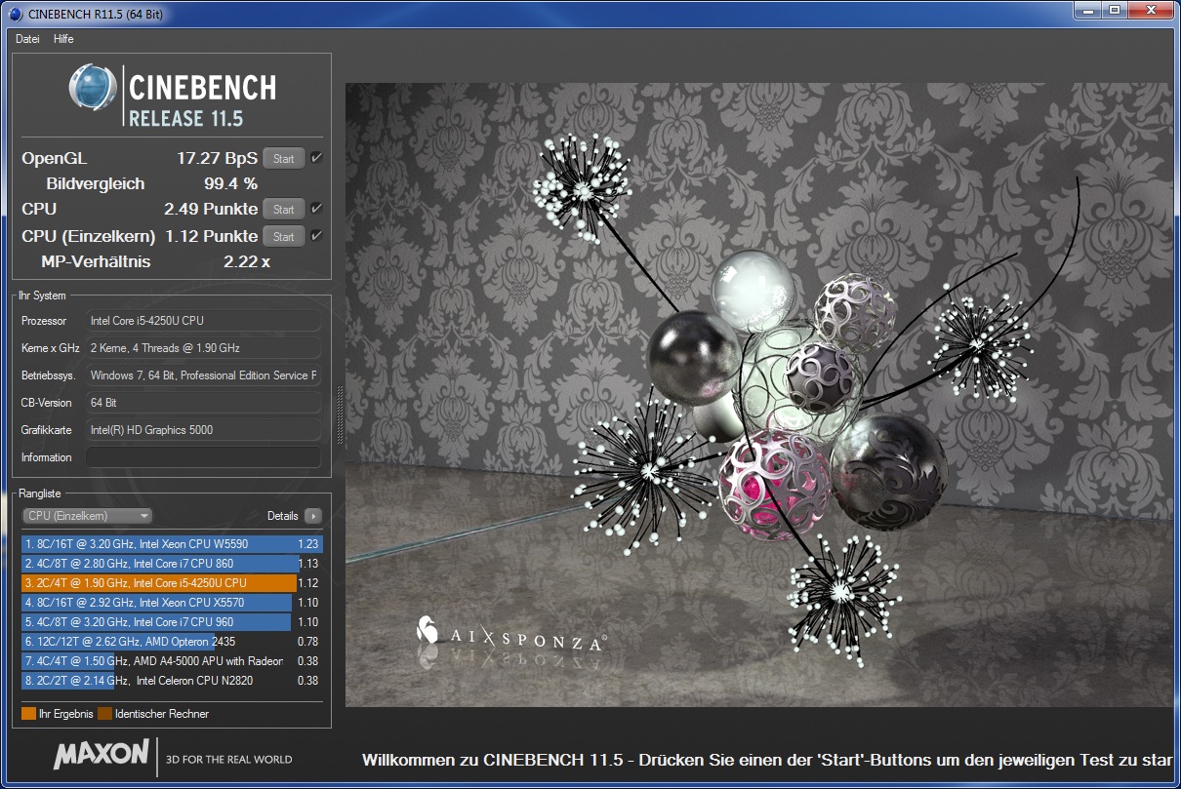Select ranking row Intel Core i7 CPU 960
The width and height of the screenshot is (1181, 789).
172,622
